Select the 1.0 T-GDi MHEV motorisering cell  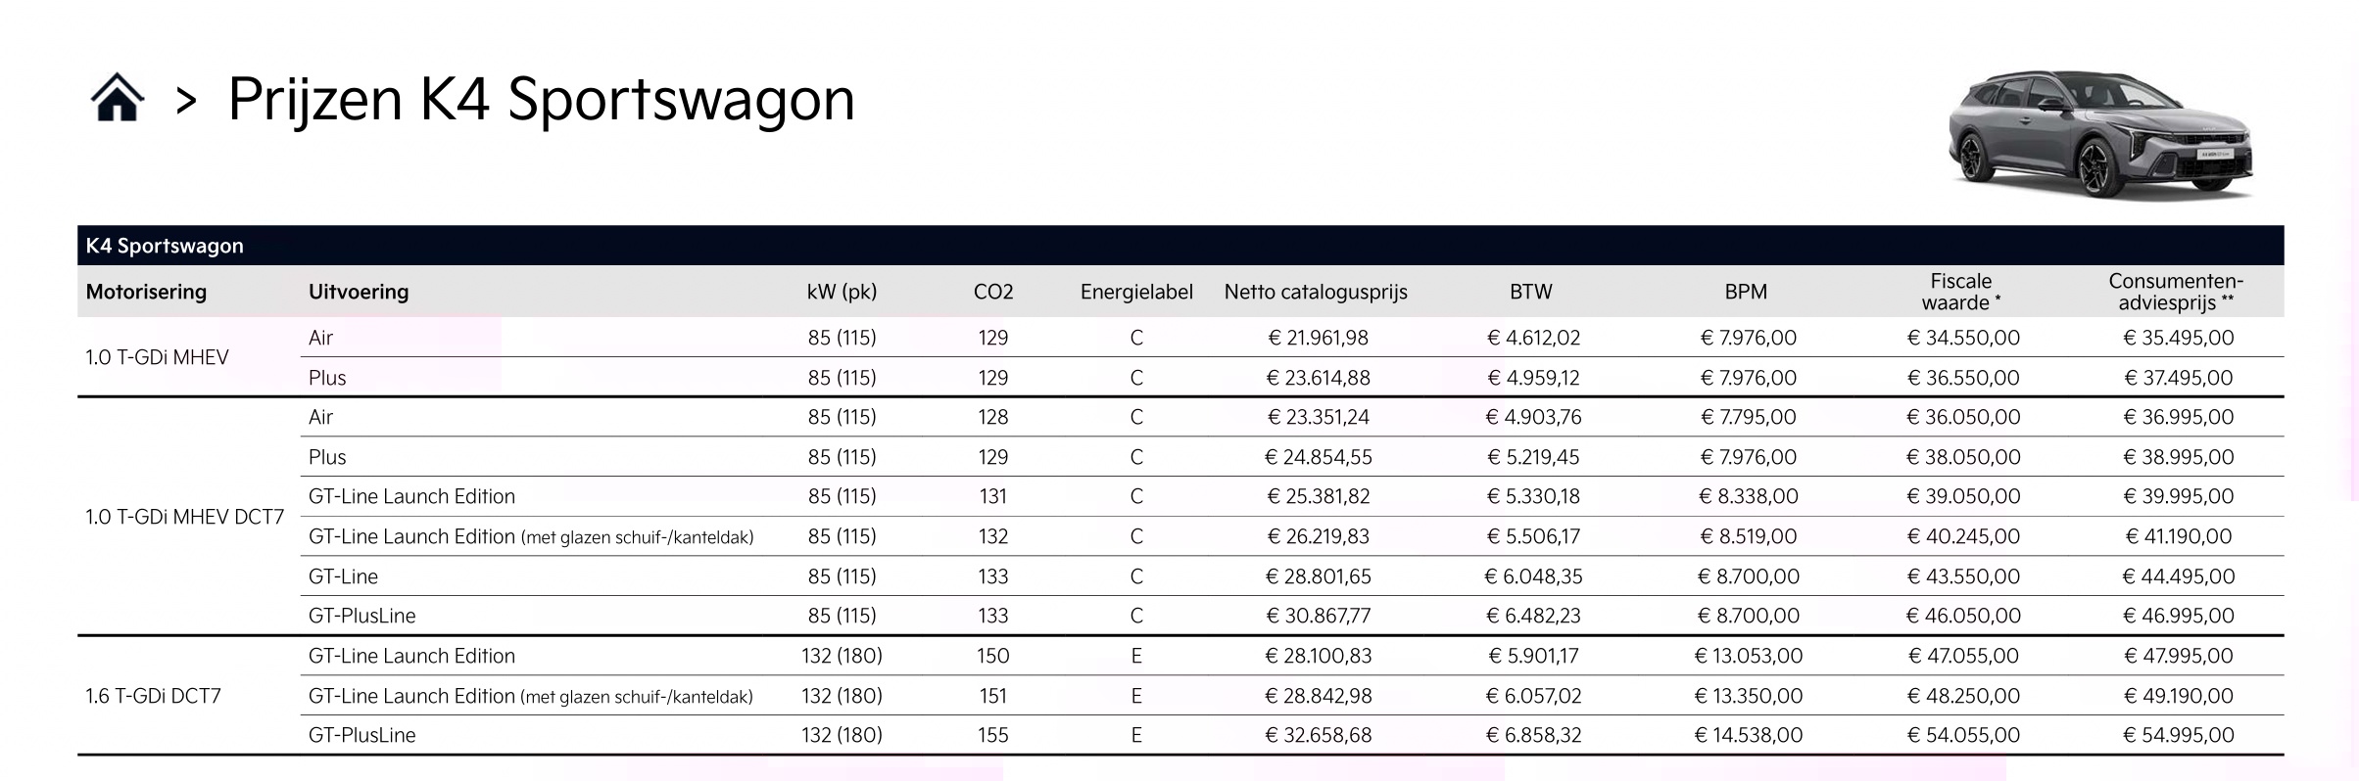[x=157, y=357]
